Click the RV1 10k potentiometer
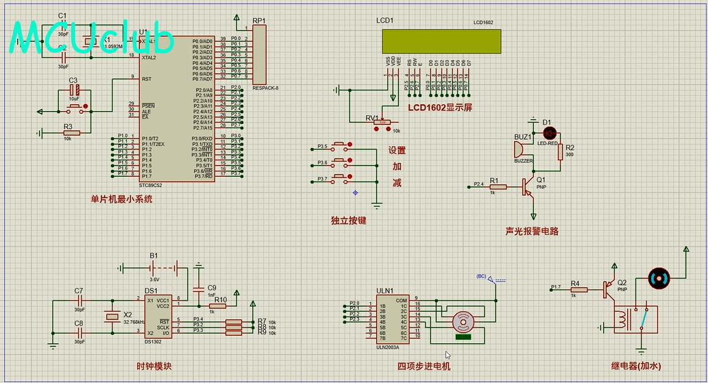This screenshot has height=383, width=708. (x=379, y=123)
